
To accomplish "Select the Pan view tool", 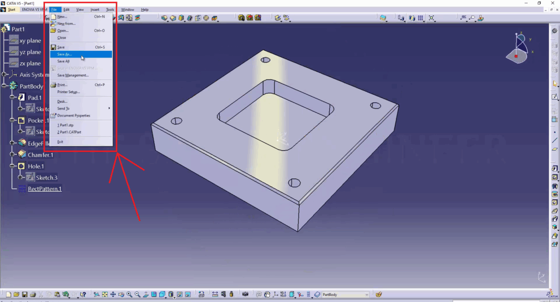I will coord(113,294).
